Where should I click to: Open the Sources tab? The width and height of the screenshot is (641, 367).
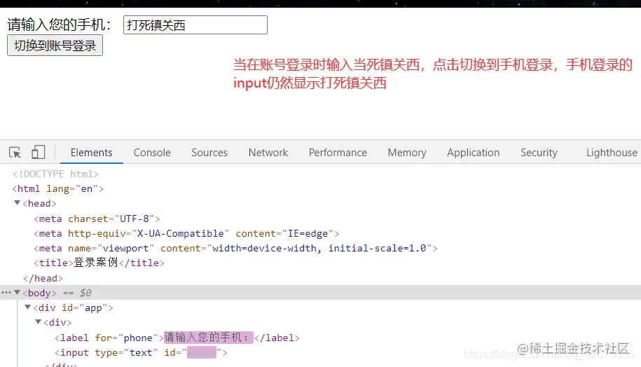click(x=209, y=153)
